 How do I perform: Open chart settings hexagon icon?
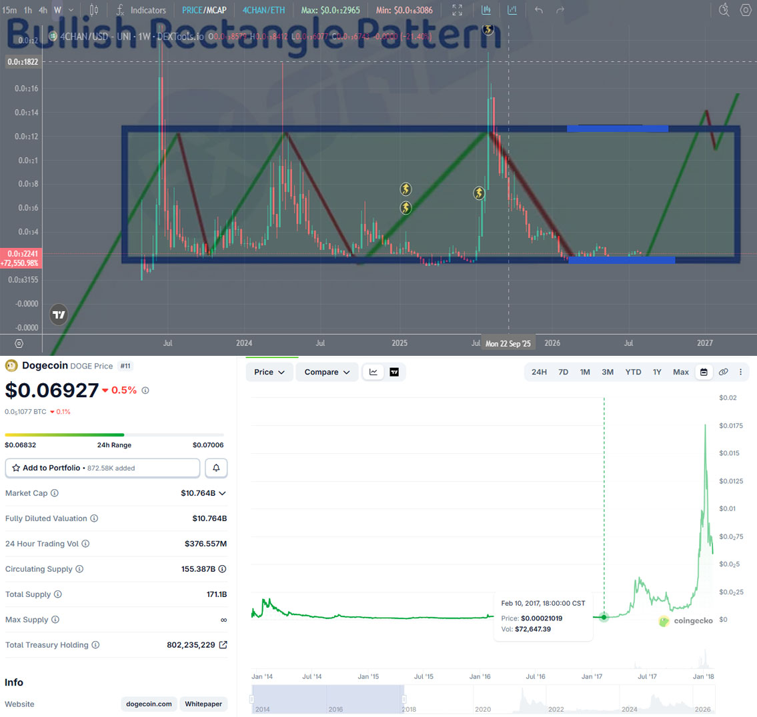746,9
